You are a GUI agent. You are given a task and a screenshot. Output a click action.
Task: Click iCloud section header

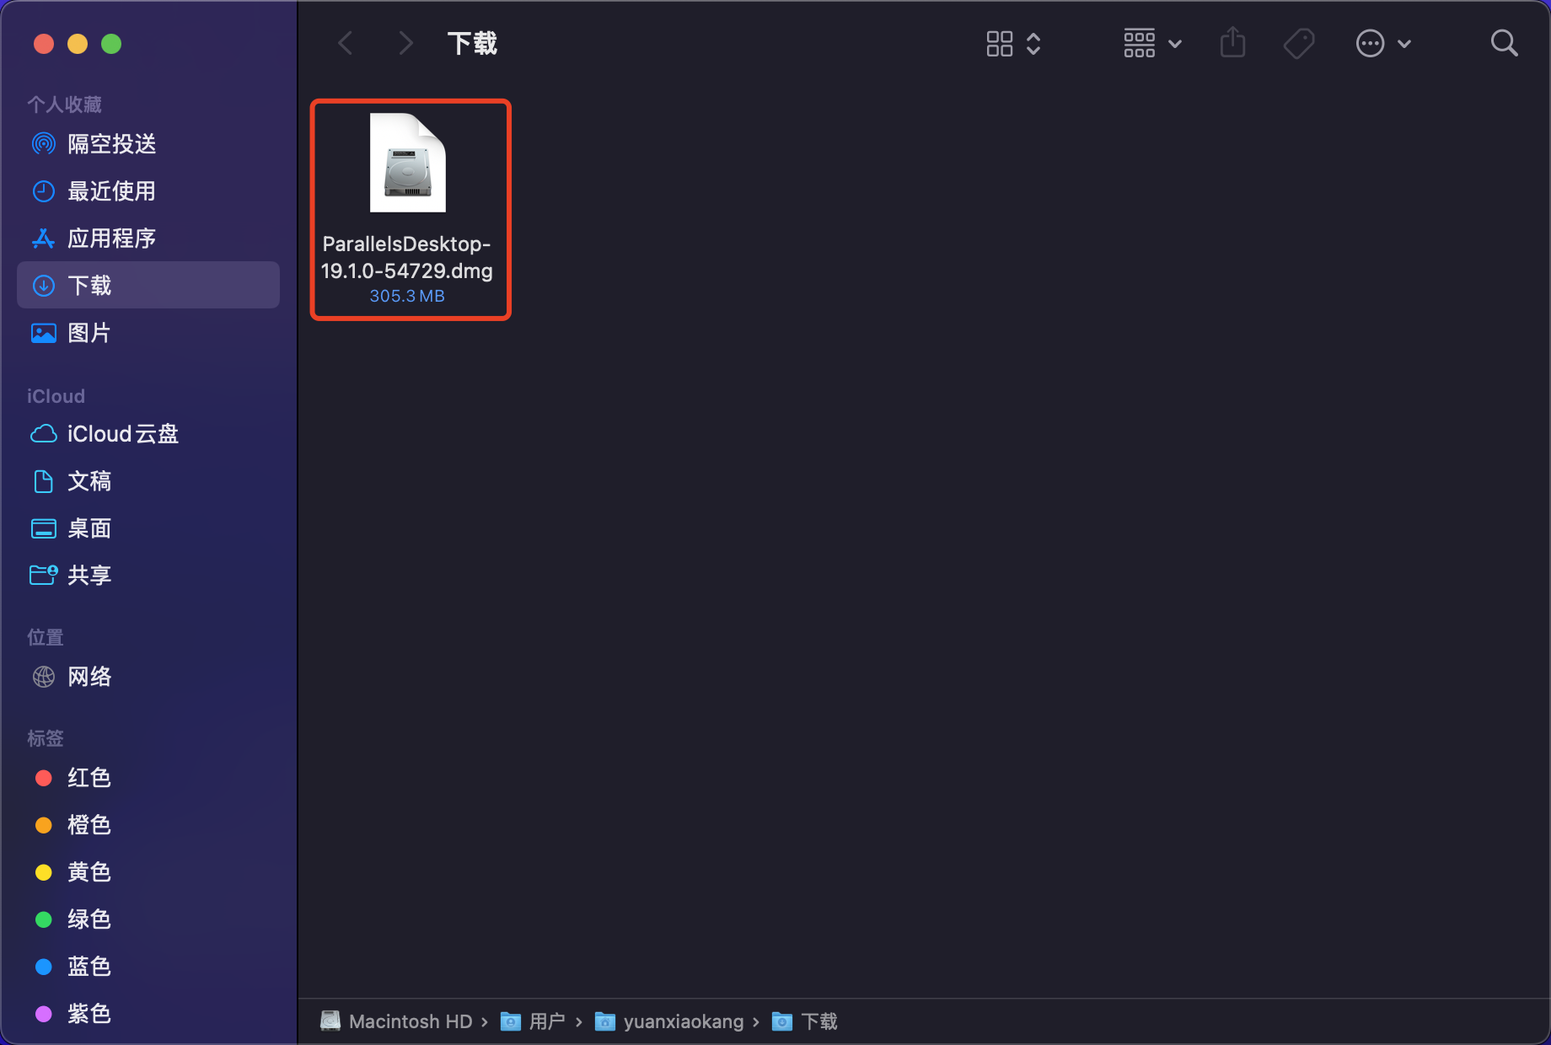point(56,396)
